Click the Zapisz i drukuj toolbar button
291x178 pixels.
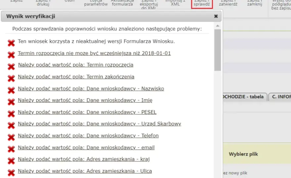pos(43,3)
